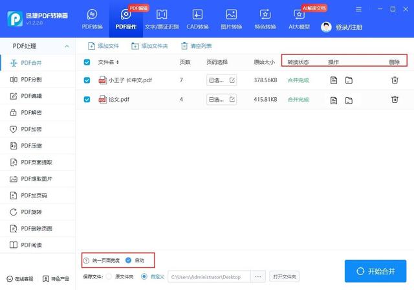Click 打开文件夹 button
Image resolution: width=414 pixels, height=290 pixels.
coord(285,277)
